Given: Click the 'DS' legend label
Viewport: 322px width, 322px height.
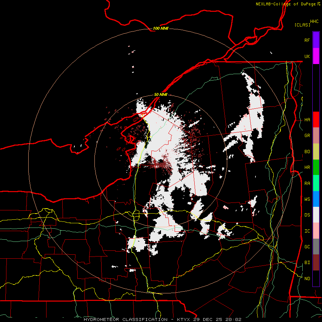Looking at the screenshot, I should point(307,215).
